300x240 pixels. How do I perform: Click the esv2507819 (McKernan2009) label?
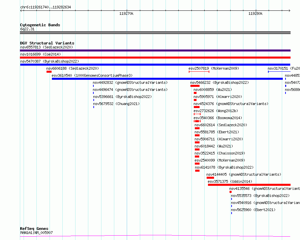(214, 68)
